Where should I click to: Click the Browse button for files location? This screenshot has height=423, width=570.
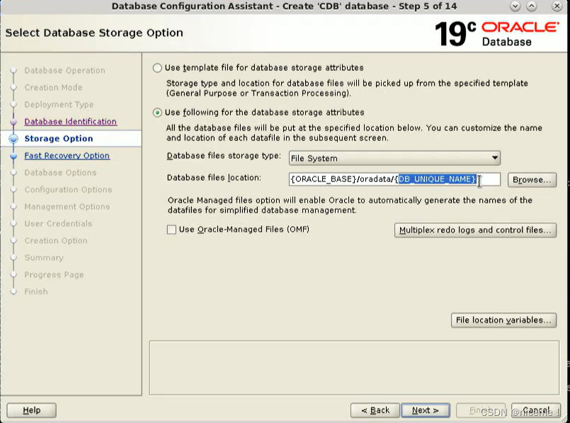[x=532, y=179]
